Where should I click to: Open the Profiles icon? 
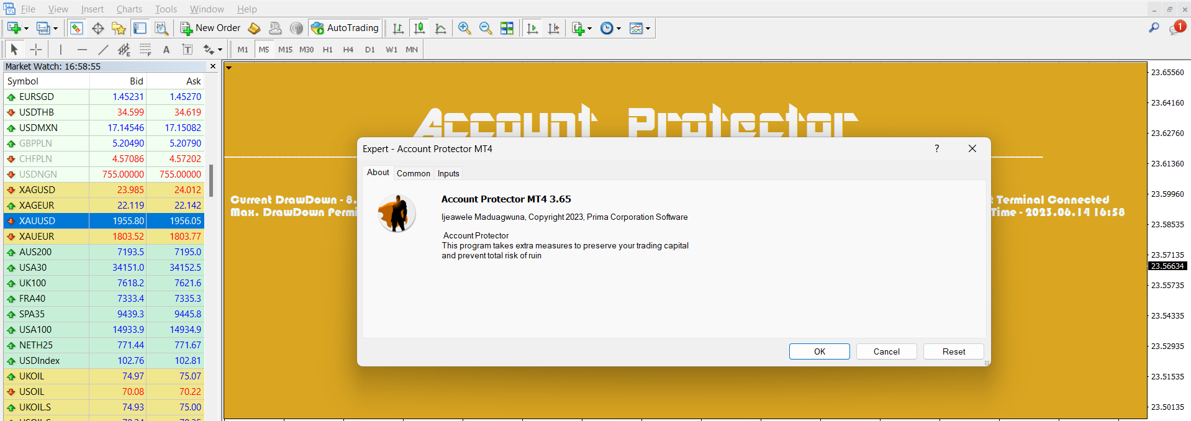(43, 28)
